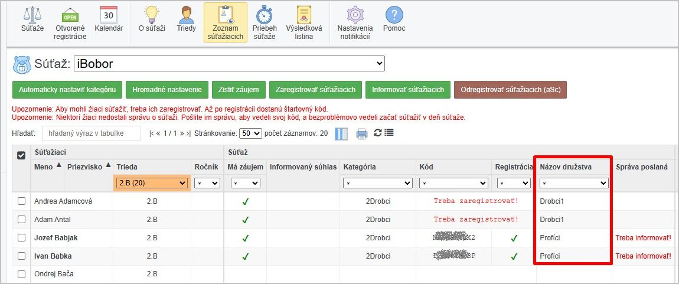The height and width of the screenshot is (284, 679).
Task: Select the checkbox next to Jozef Babjak
Action: point(21,238)
